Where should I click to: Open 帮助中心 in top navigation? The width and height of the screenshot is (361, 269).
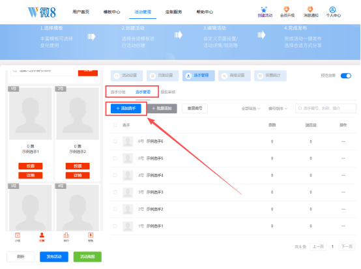point(205,12)
